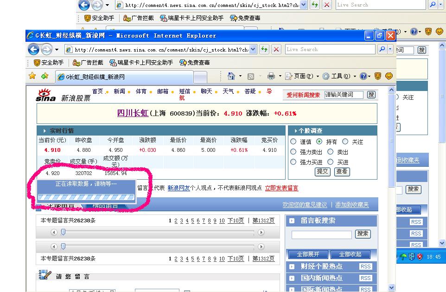Open the 四川长虹 stock link
This screenshot has width=446, height=292.
point(133,113)
